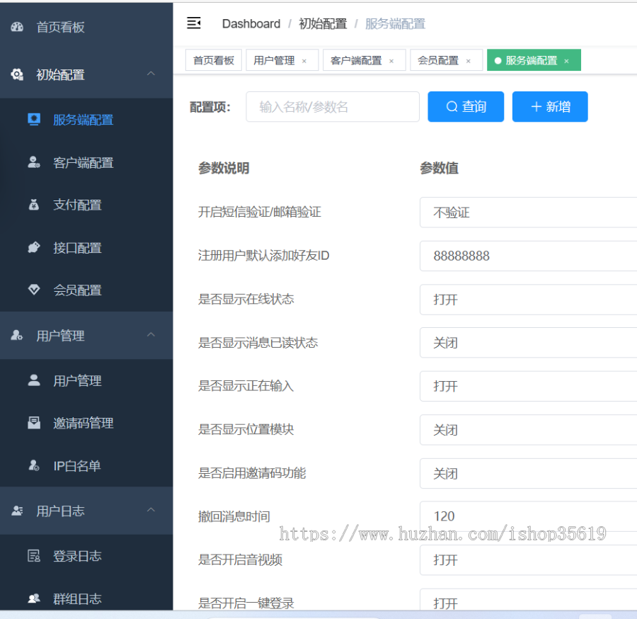Click the dashboard gauge icon beside 首页看板
This screenshot has width=637, height=619.
tap(17, 27)
